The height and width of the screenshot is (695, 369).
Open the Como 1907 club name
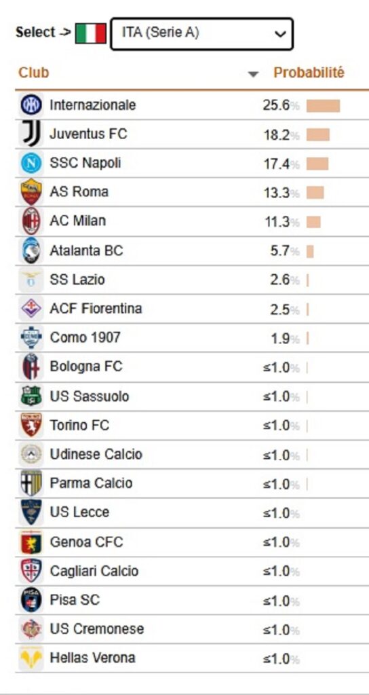(x=85, y=338)
